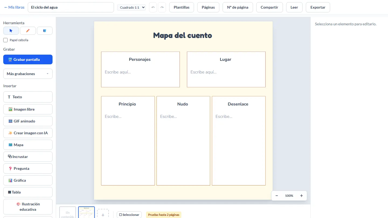Insert a GIF animado

(28, 121)
